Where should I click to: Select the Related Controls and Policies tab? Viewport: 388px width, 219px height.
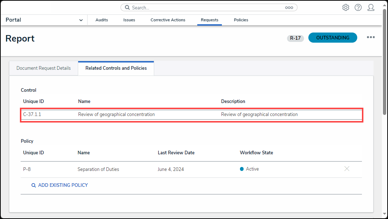coord(116,68)
